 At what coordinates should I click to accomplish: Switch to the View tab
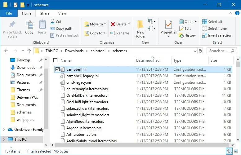tap(62, 13)
